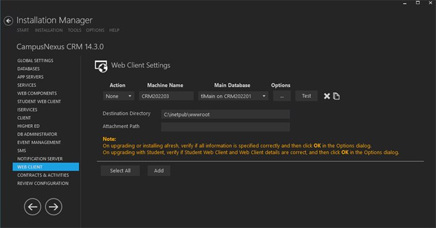436x228 pixels.
Task: Click the Test button
Action: click(306, 96)
